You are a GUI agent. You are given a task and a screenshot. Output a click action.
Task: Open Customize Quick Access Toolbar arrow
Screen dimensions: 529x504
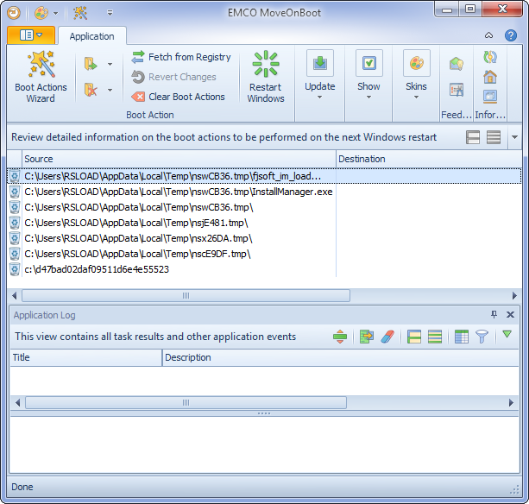tap(110, 13)
